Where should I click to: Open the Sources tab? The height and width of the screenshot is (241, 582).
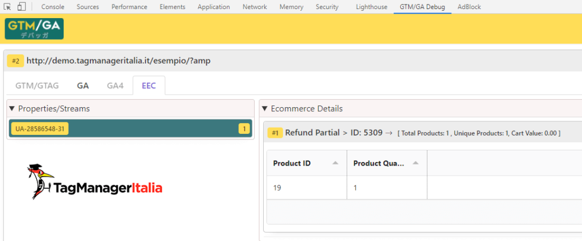pyautogui.click(x=88, y=7)
